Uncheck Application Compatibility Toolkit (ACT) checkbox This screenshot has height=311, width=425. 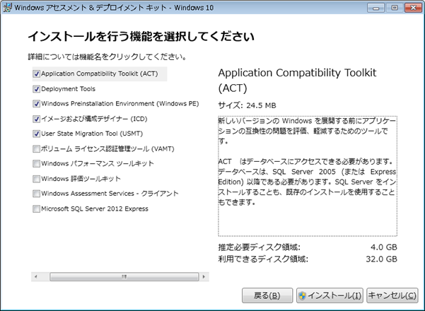click(x=36, y=74)
